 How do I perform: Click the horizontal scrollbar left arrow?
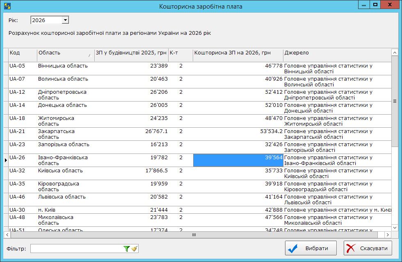point(7,235)
